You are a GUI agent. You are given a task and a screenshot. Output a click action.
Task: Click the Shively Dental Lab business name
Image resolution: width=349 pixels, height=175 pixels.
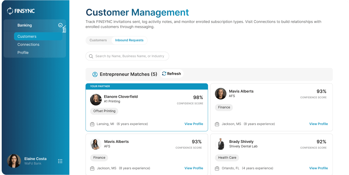[x=243, y=147]
